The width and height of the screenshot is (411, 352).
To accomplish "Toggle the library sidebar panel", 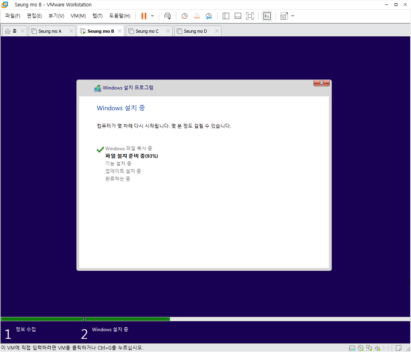I will click(225, 16).
